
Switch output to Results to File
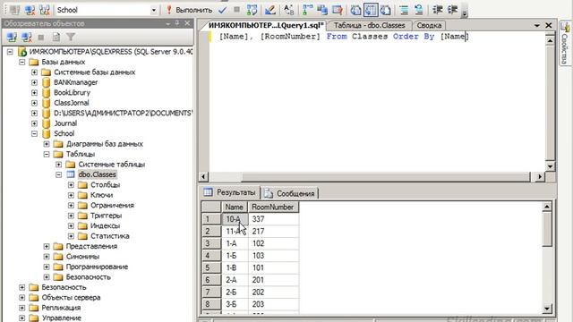click(386, 10)
